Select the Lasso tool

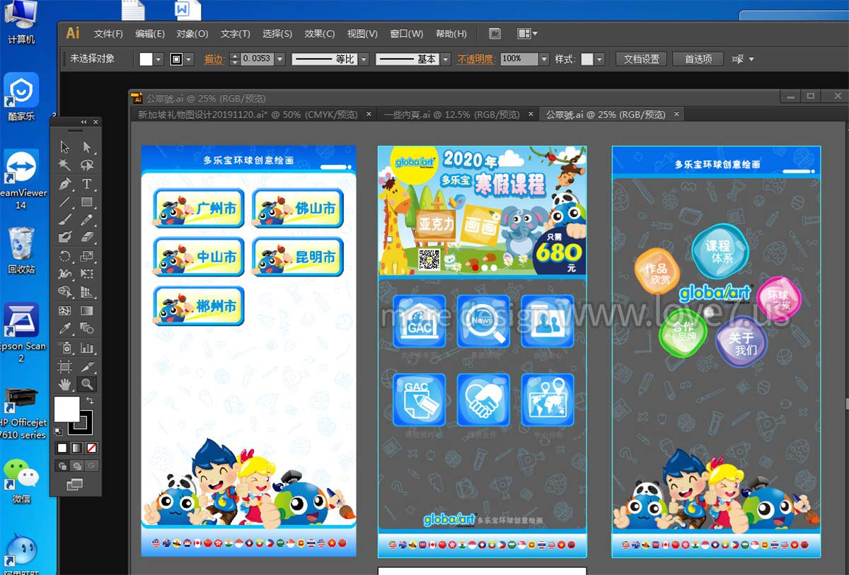point(87,165)
